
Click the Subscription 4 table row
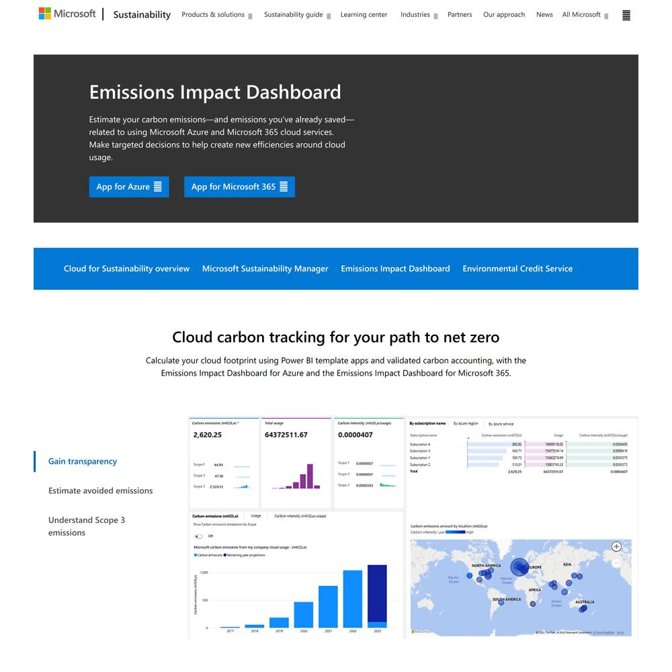tap(519, 444)
